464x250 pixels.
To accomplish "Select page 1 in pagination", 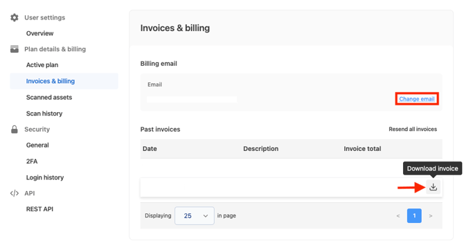I will coord(414,215).
